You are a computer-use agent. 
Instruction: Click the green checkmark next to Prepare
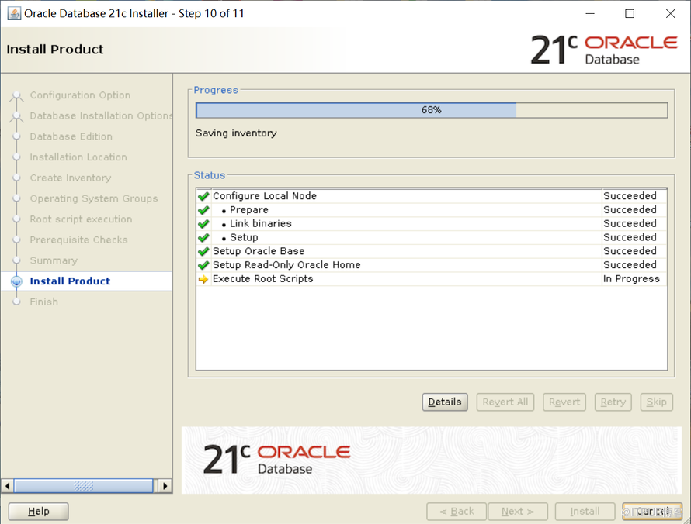[x=203, y=210]
